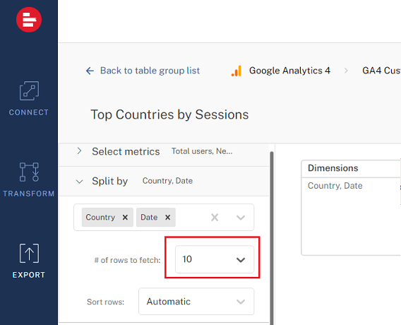Click the settings panel vertical scrollbar

(x=272, y=238)
